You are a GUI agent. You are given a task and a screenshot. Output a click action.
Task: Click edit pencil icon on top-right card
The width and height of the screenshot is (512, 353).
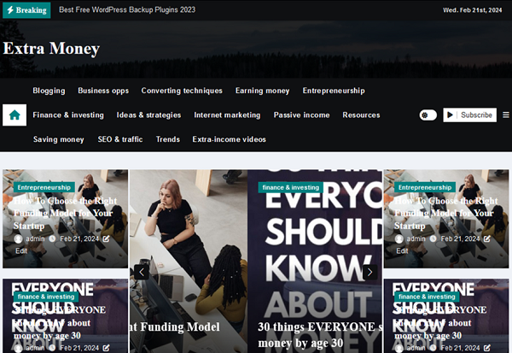coord(487,238)
